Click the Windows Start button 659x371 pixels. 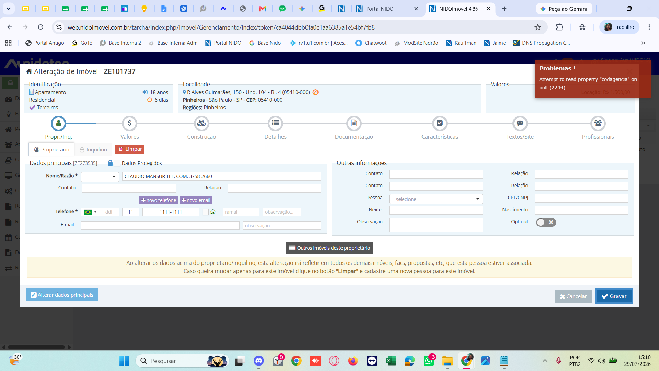pyautogui.click(x=124, y=361)
